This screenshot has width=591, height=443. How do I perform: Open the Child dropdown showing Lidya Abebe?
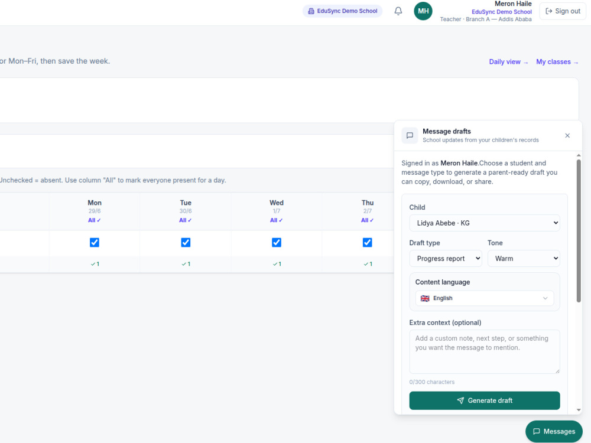(485, 223)
